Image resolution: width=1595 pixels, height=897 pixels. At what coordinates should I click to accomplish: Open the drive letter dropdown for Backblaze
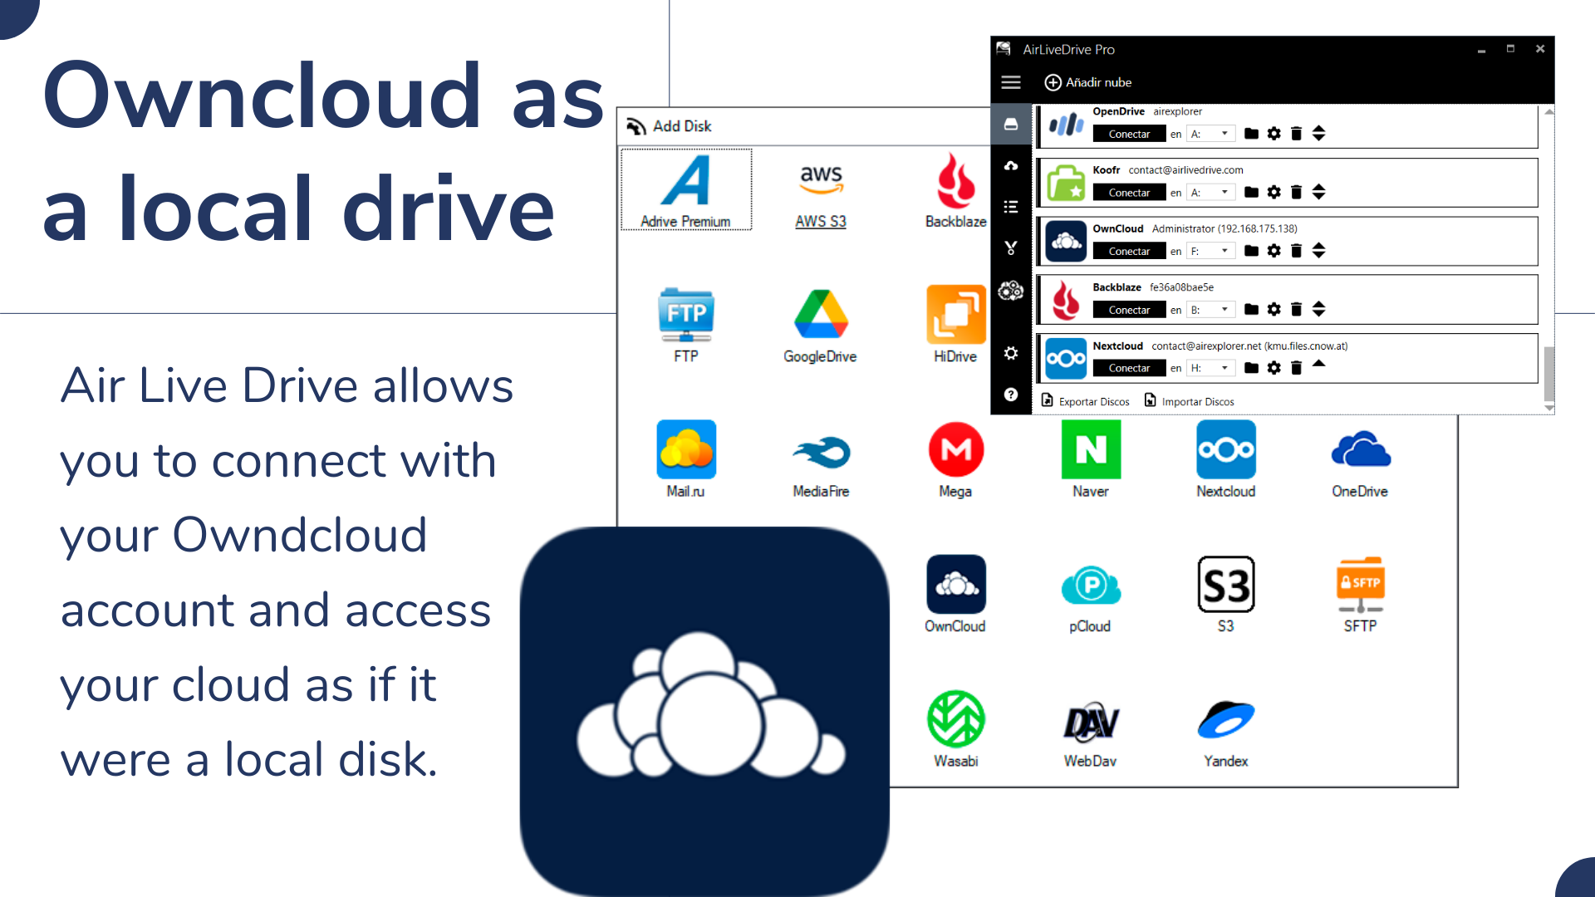[x=1224, y=309]
